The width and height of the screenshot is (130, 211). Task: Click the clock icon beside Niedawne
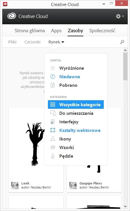pyautogui.click(x=53, y=77)
